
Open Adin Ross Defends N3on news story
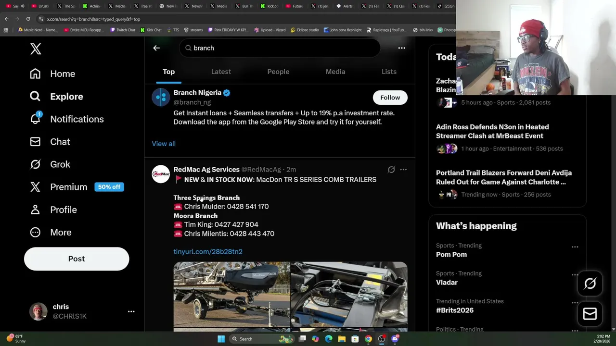[x=492, y=131]
